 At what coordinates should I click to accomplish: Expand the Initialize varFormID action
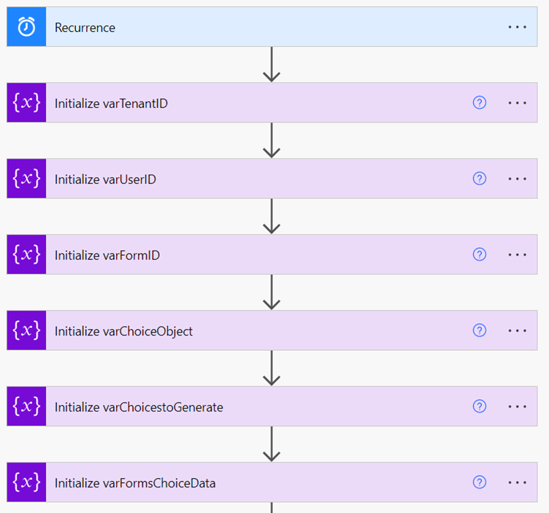point(272,254)
